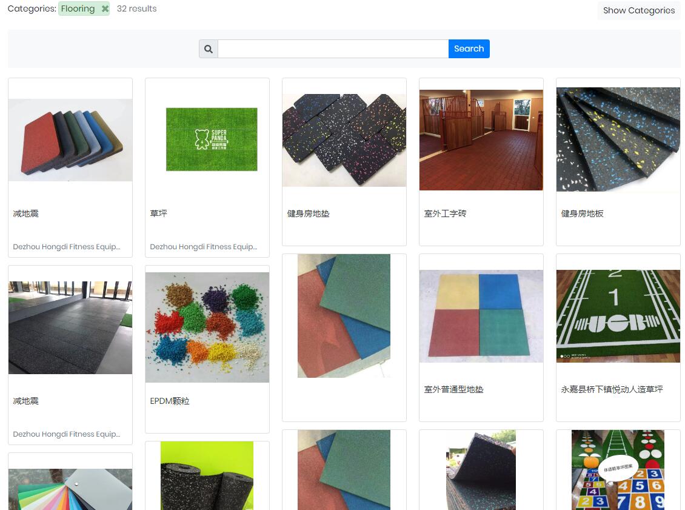Viewport: 685px width, 510px height.
Task: Click the blue Search button
Action: tap(469, 49)
